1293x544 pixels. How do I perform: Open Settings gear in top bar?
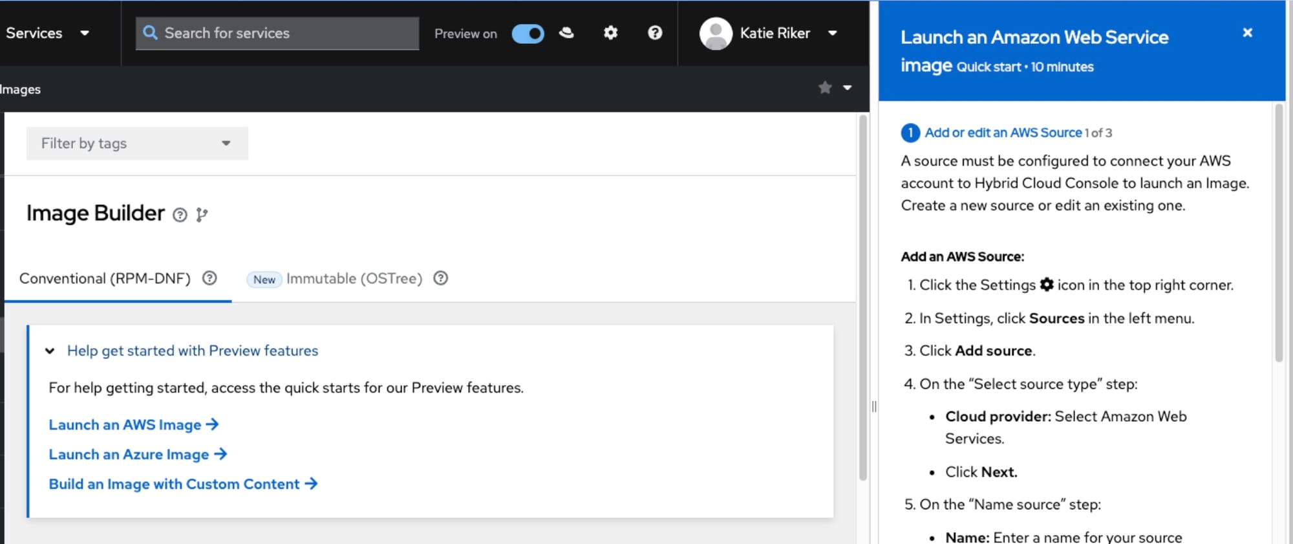(x=610, y=32)
